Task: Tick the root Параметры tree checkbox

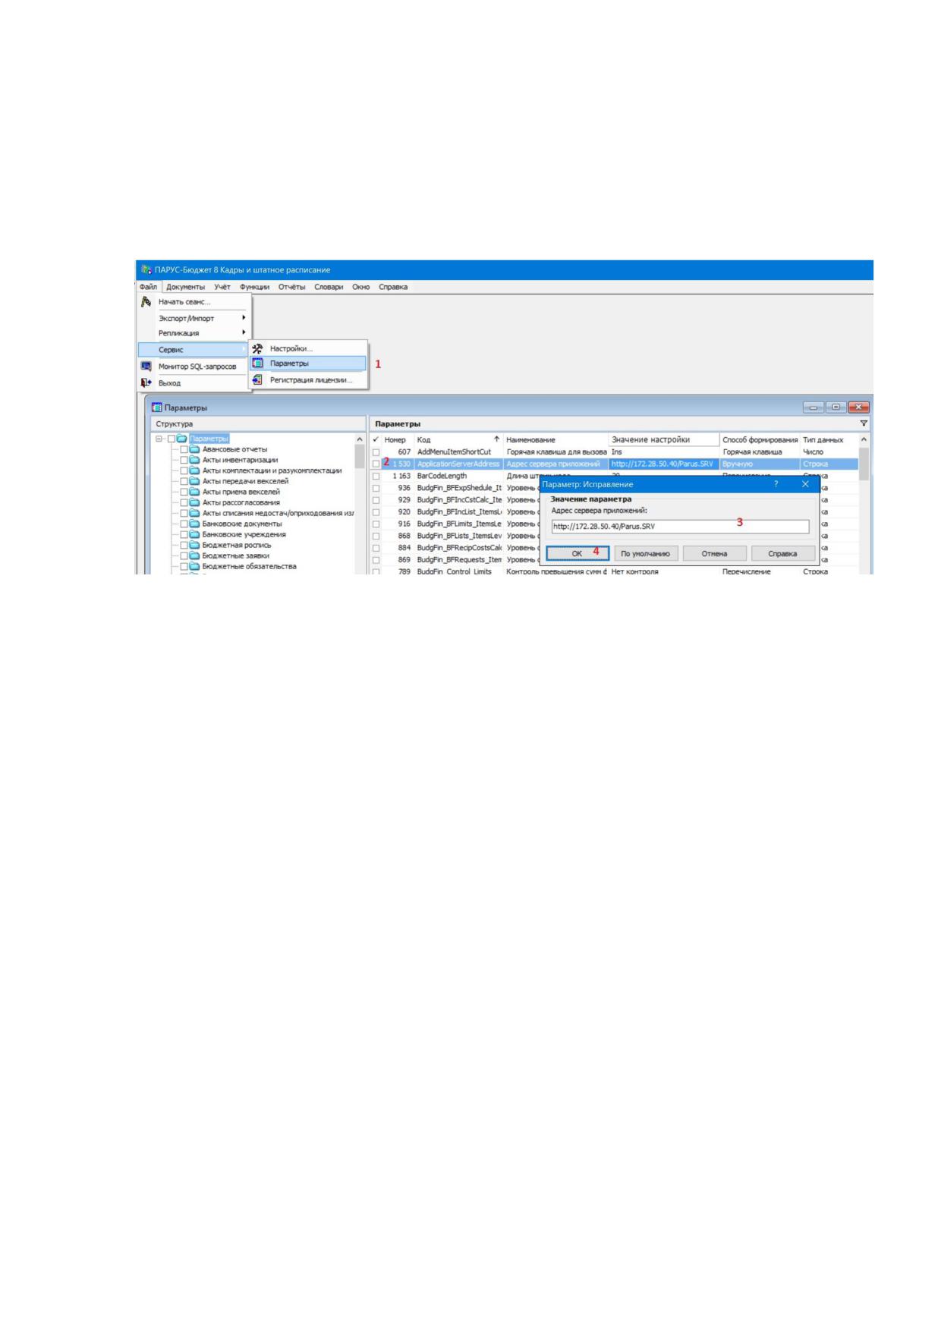Action: pyautogui.click(x=172, y=439)
